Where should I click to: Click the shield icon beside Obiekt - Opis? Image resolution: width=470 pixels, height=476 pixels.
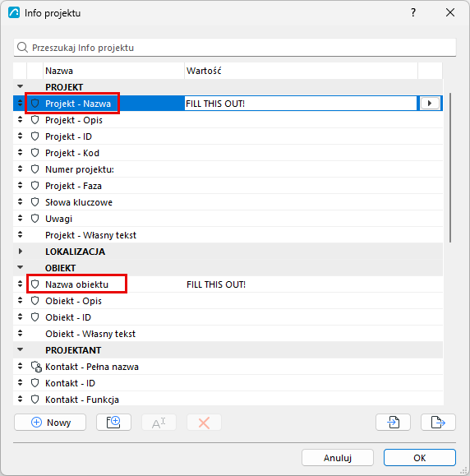pyautogui.click(x=35, y=301)
